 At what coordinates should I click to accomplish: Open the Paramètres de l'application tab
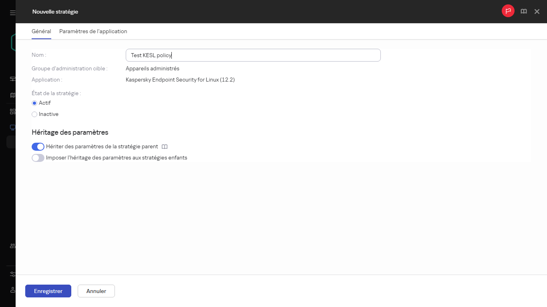[93, 31]
